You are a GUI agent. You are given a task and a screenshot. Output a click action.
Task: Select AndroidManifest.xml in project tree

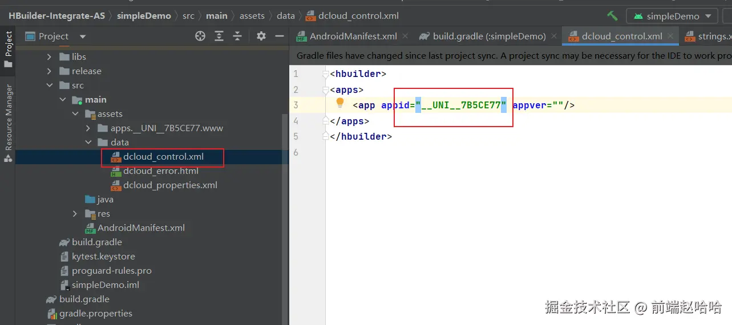click(x=141, y=228)
